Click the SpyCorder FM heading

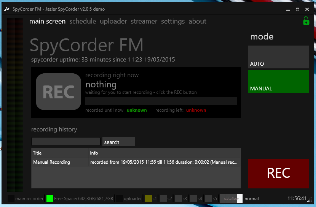[87, 45]
